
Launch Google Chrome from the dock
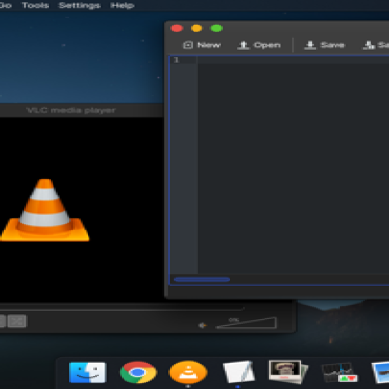click(138, 372)
